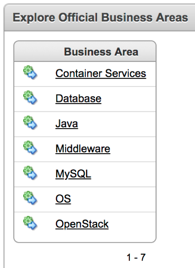Click the blank area right of OS row
195x268 pixels.
pos(113,199)
